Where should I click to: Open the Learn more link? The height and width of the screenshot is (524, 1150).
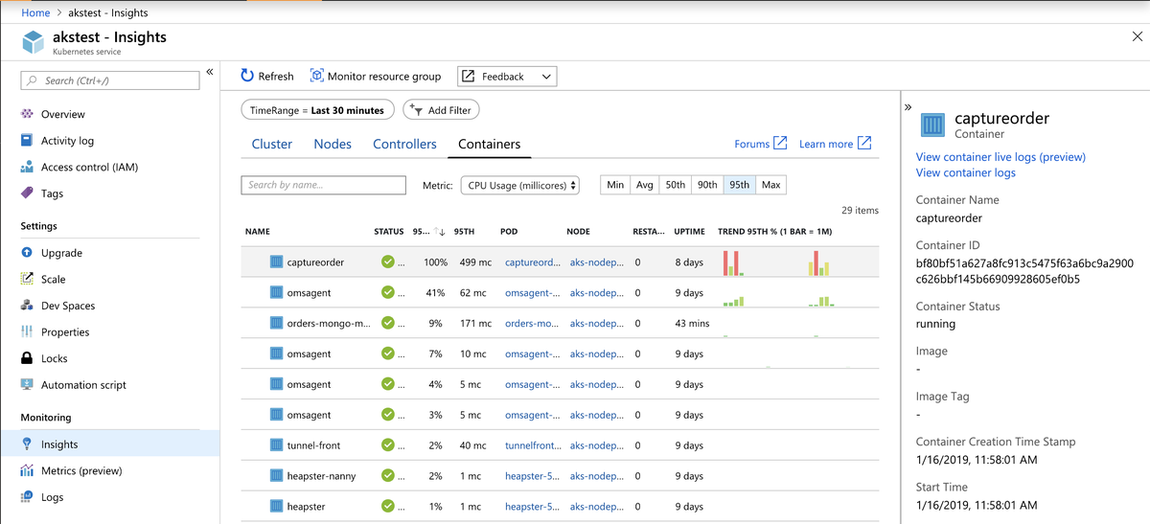[x=836, y=144]
